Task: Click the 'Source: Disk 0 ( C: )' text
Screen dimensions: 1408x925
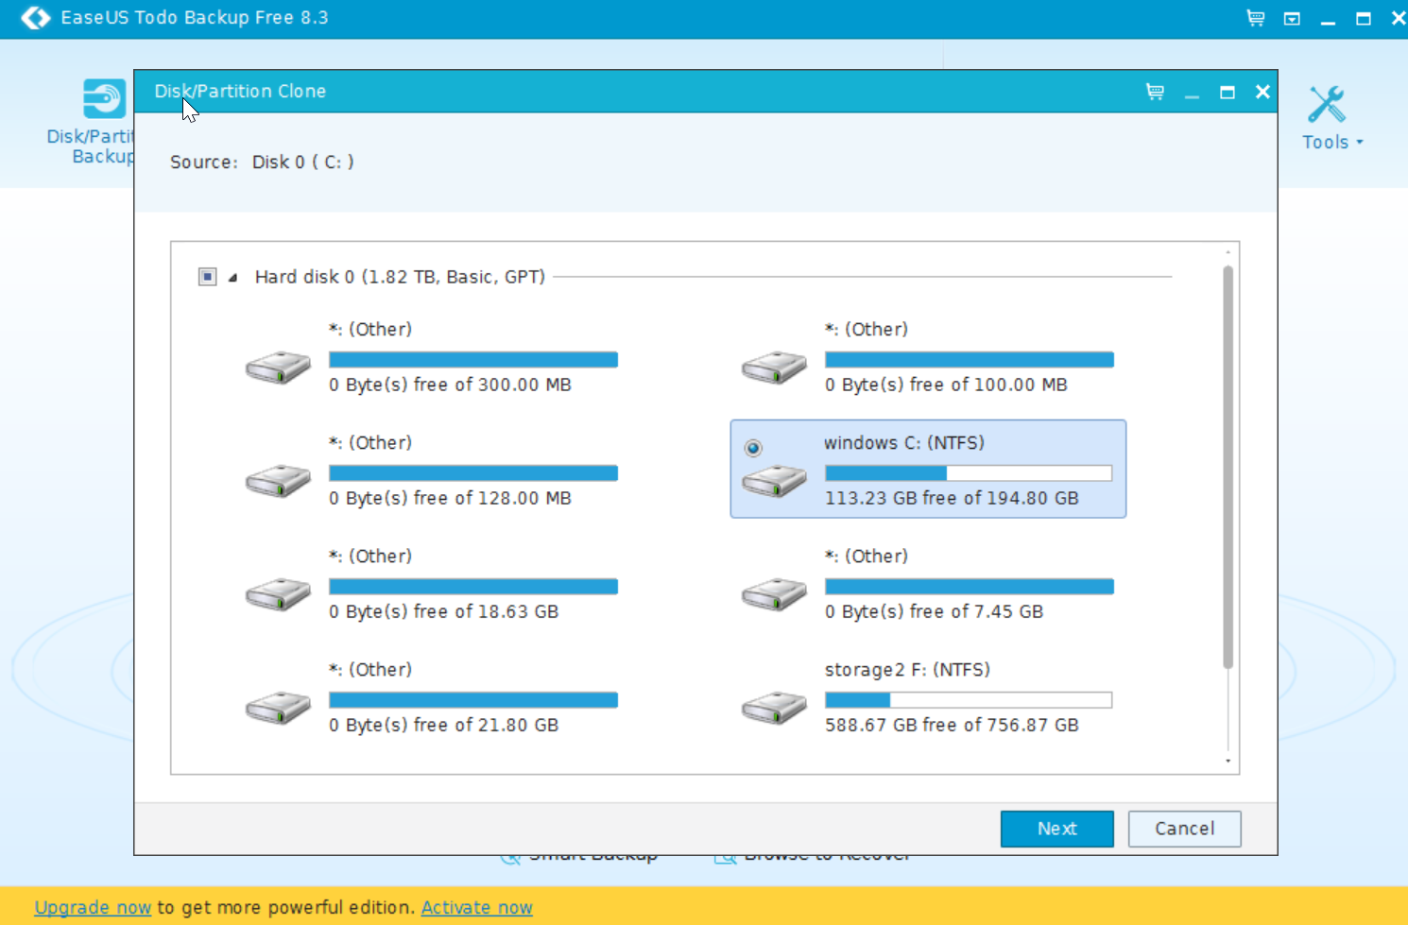Action: (x=262, y=162)
